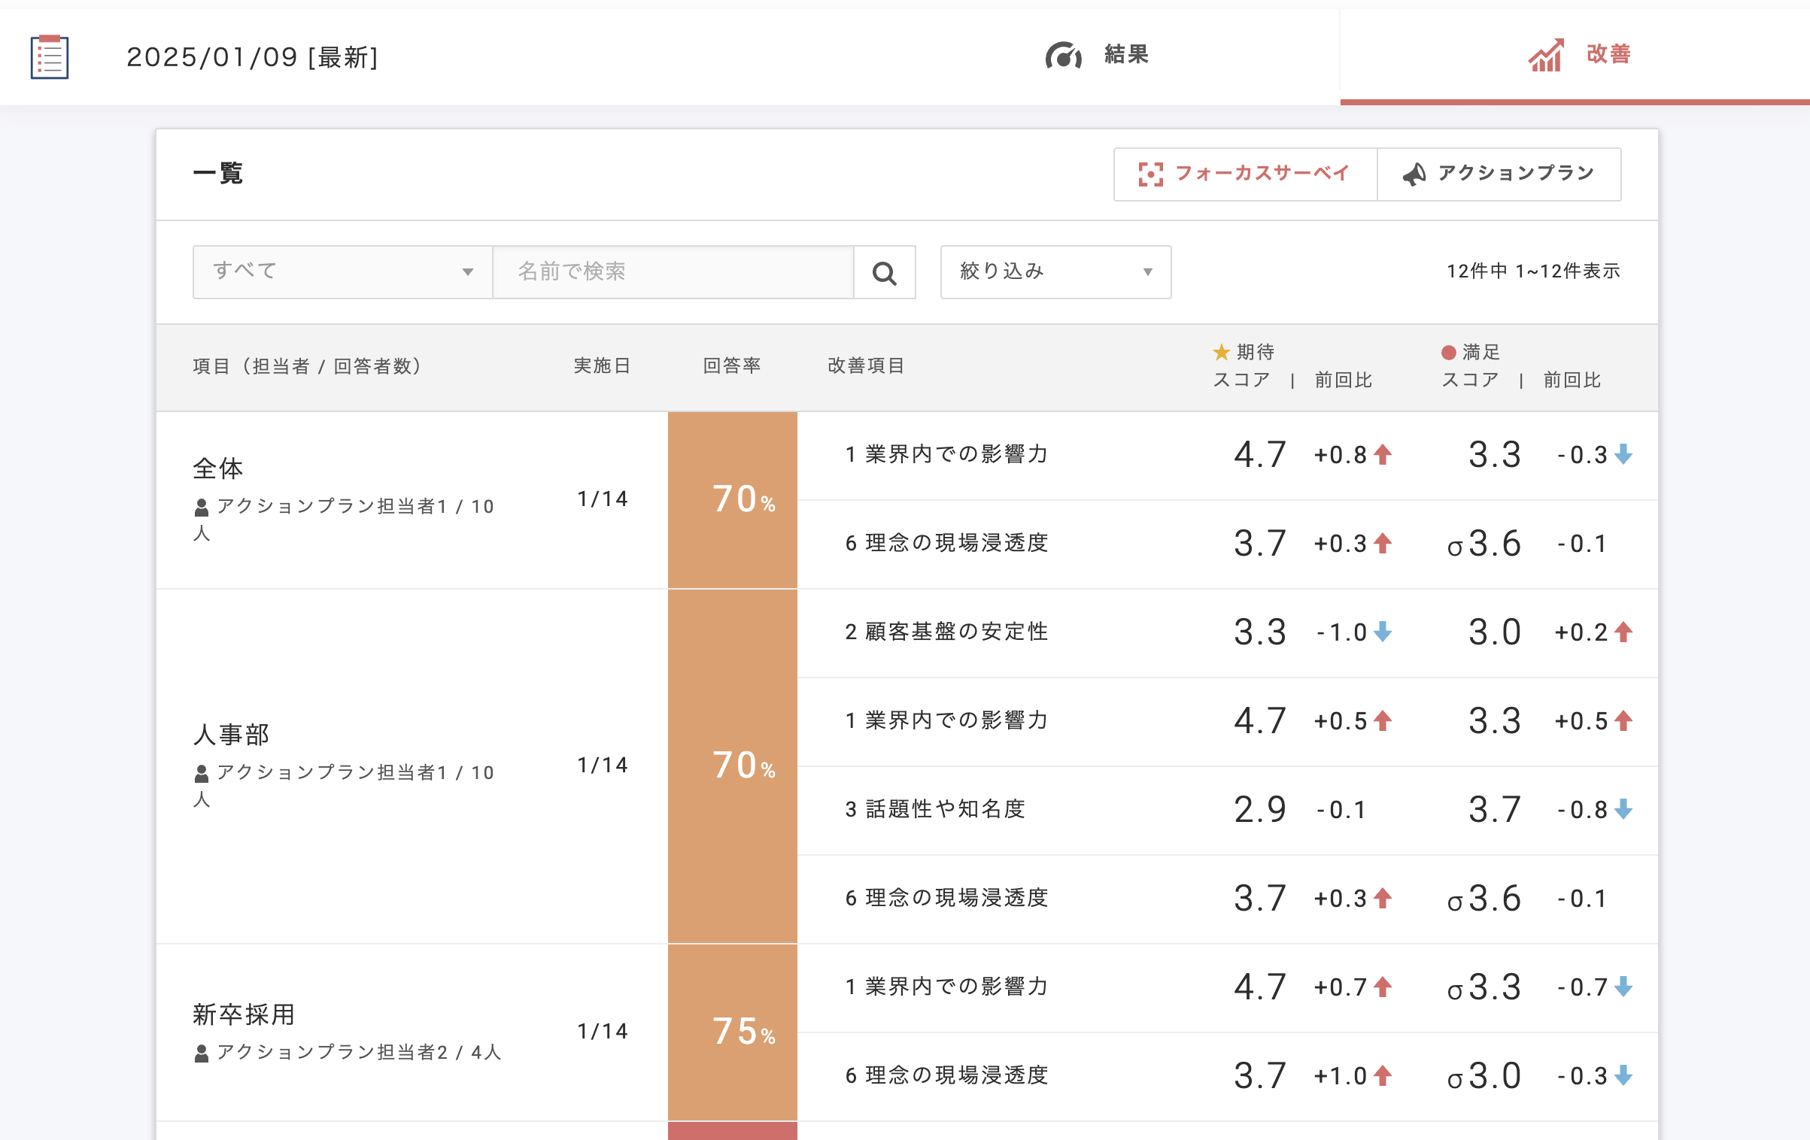Click the clipboard survey icon at top left
This screenshot has width=1810, height=1140.
click(50, 57)
